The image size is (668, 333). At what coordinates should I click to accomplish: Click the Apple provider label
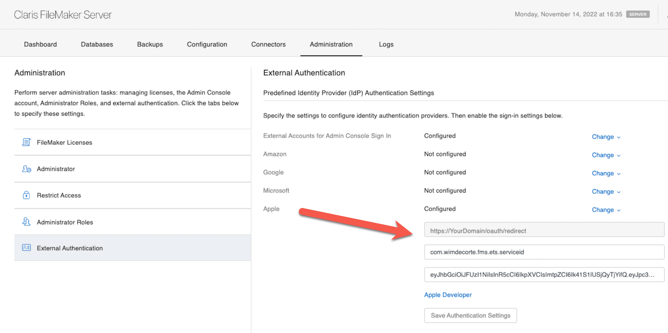tap(271, 209)
